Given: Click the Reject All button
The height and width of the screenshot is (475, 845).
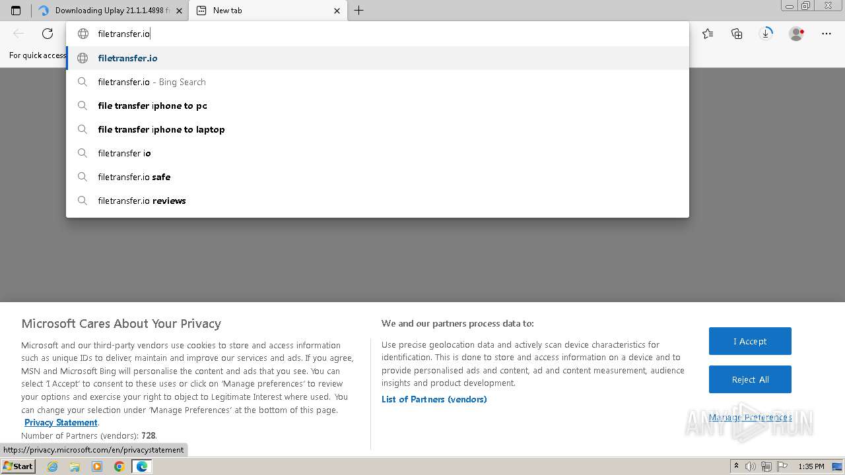Looking at the screenshot, I should click(750, 379).
